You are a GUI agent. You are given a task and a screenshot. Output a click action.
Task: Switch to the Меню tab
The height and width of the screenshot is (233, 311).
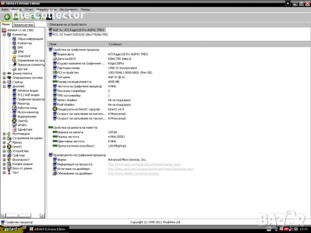coord(6,24)
